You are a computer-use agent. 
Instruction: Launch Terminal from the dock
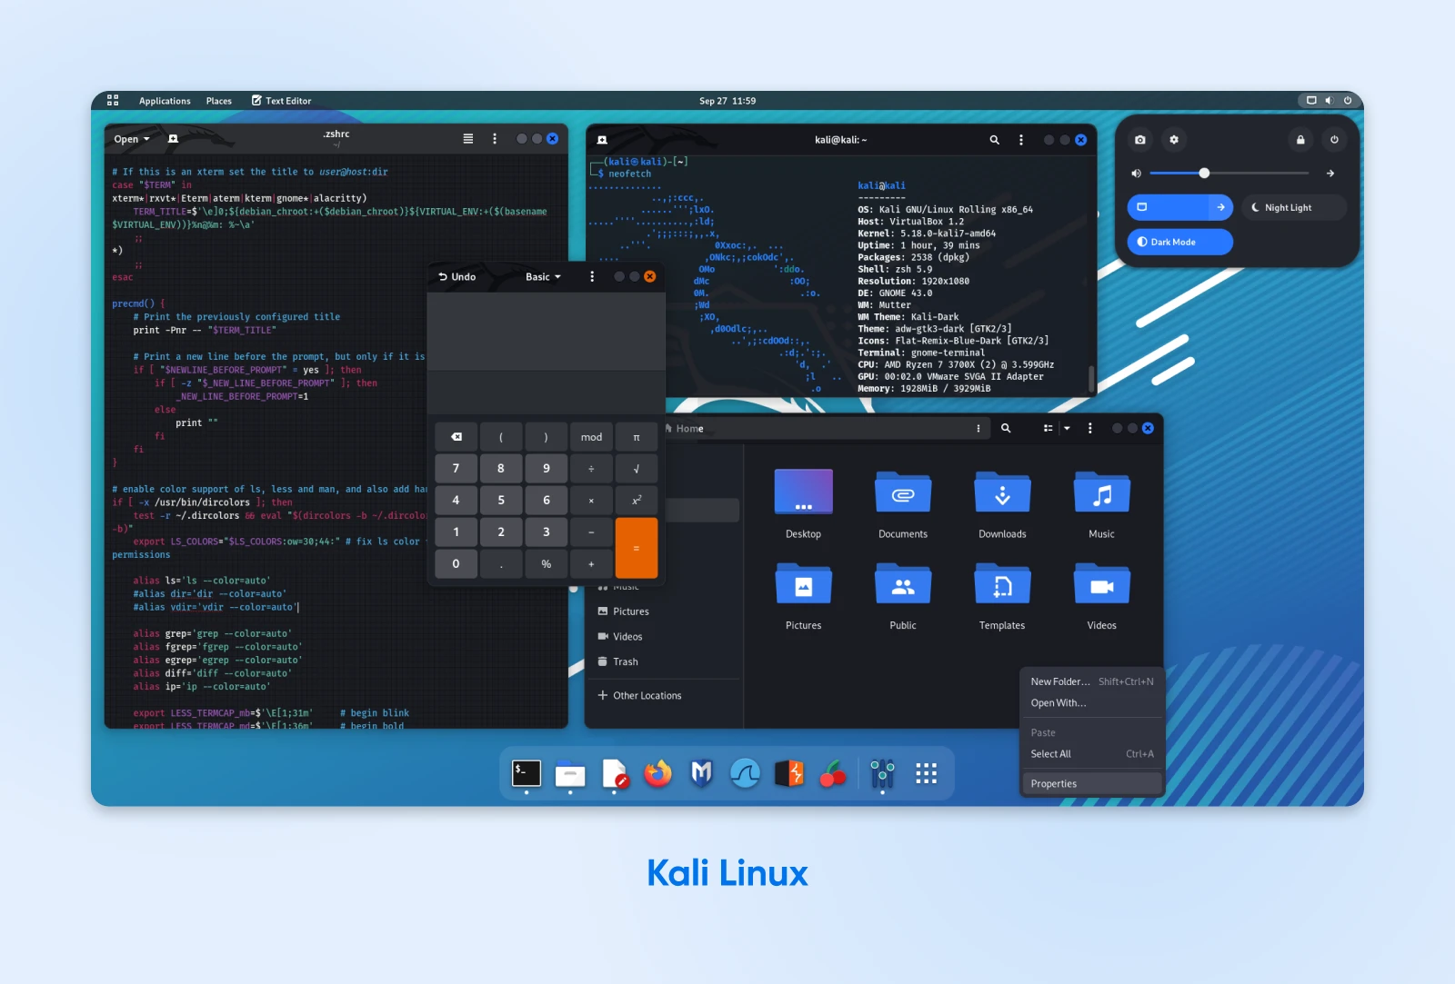coord(527,773)
